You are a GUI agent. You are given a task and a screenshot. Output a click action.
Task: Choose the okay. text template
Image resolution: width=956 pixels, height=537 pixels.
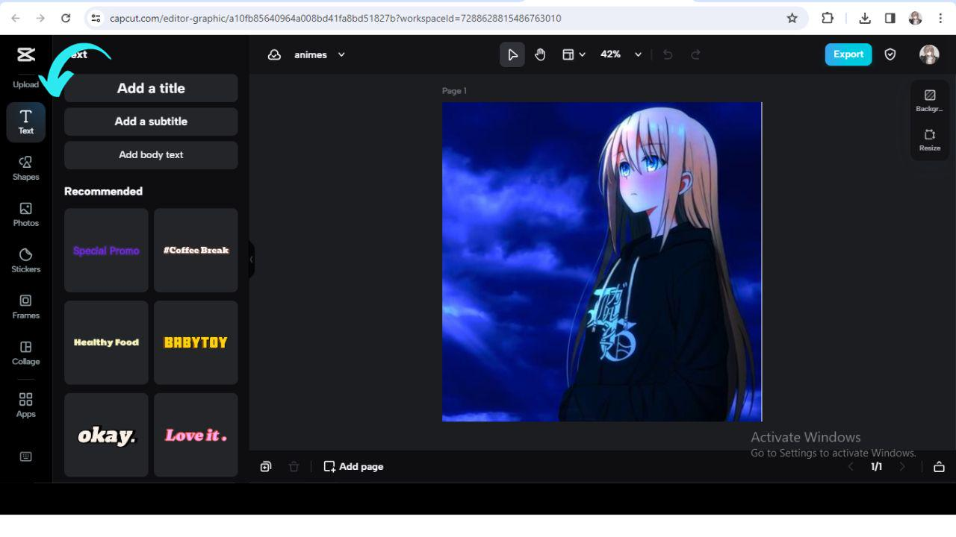tap(106, 436)
